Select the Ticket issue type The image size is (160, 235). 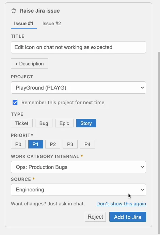(22, 123)
